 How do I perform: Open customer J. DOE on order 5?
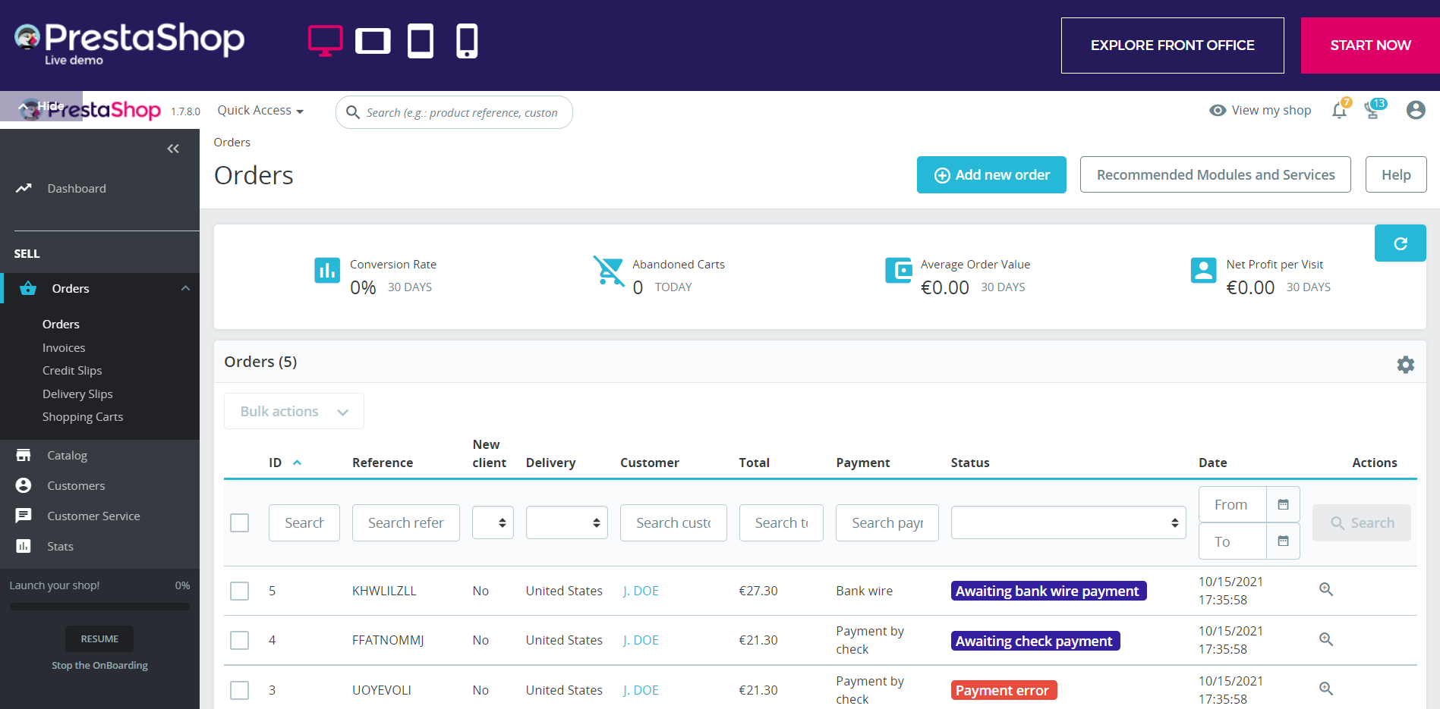coord(641,591)
